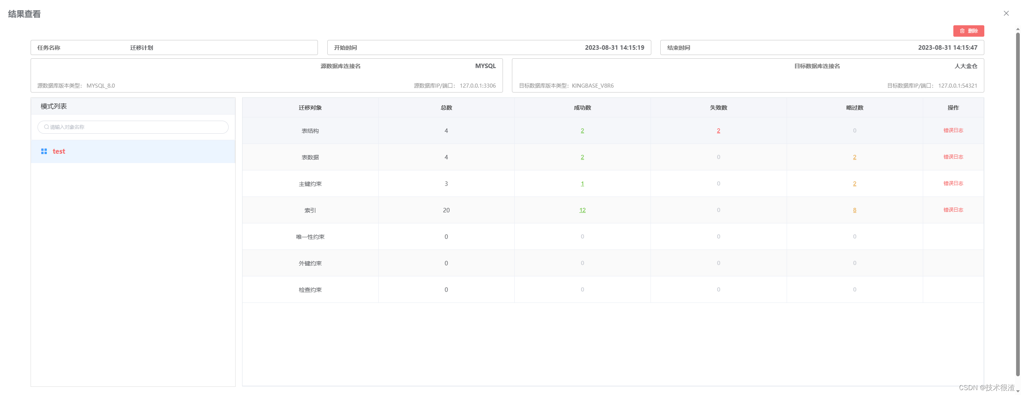Click the start time 2023-08-31 14:15:19
This screenshot has height=395, width=1021.
(615, 48)
